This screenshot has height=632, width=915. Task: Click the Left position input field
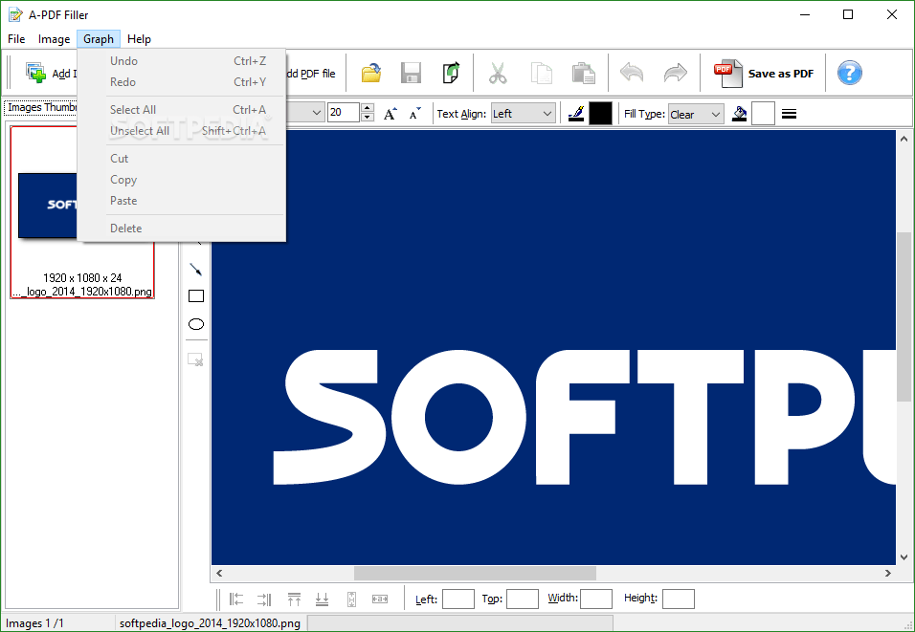458,599
